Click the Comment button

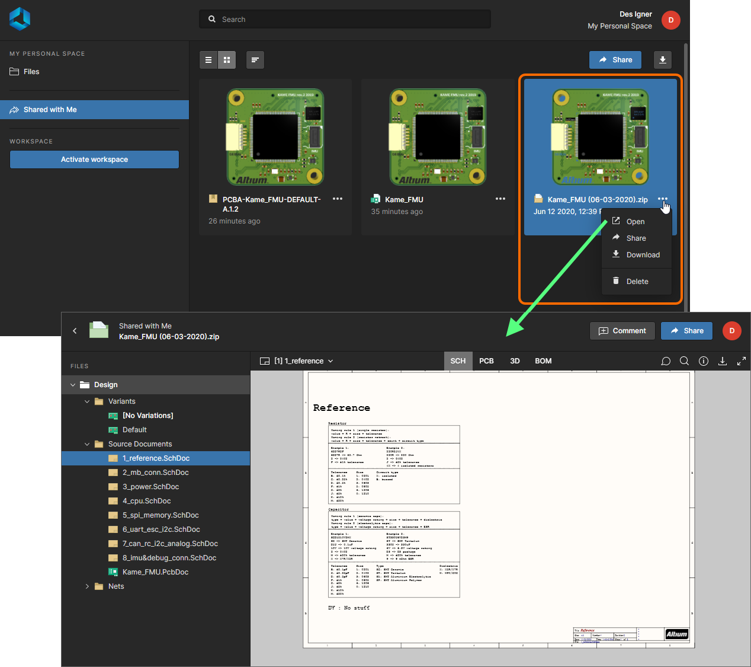(622, 331)
